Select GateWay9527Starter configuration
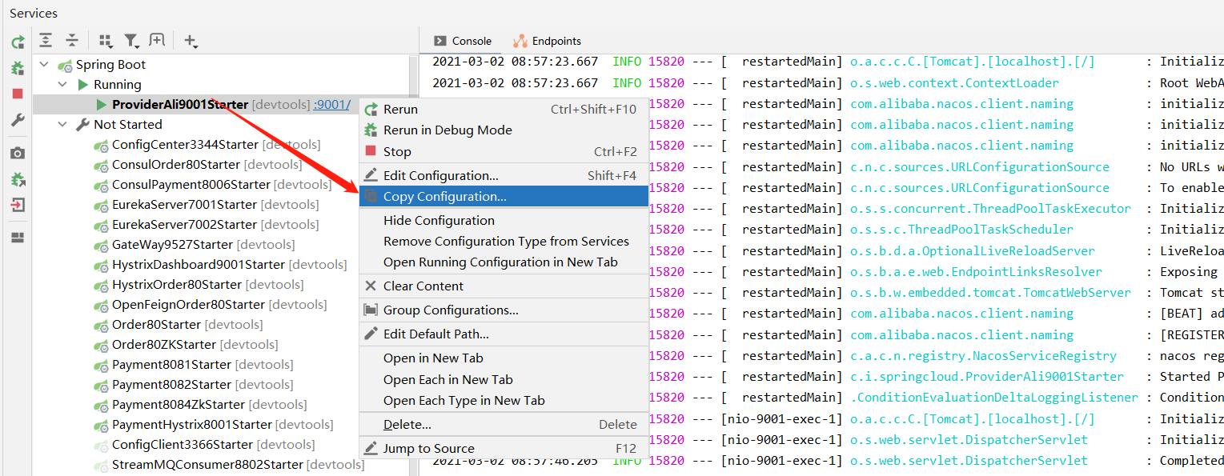The height and width of the screenshot is (476, 1224). point(172,245)
